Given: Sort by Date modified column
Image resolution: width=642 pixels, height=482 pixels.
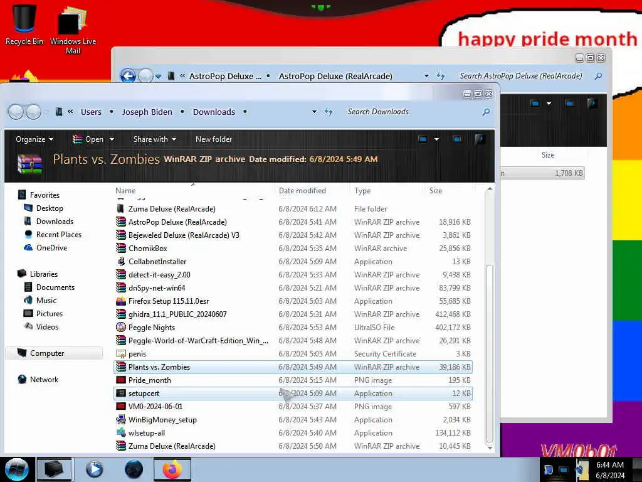Looking at the screenshot, I should 302,191.
